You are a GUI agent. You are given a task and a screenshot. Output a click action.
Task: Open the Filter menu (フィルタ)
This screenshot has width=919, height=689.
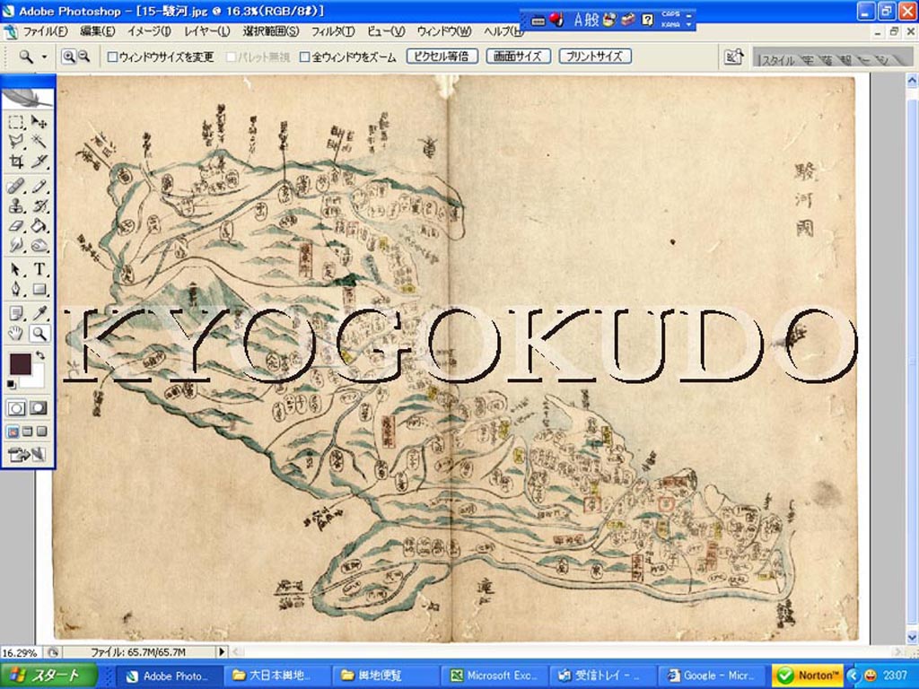(x=332, y=31)
